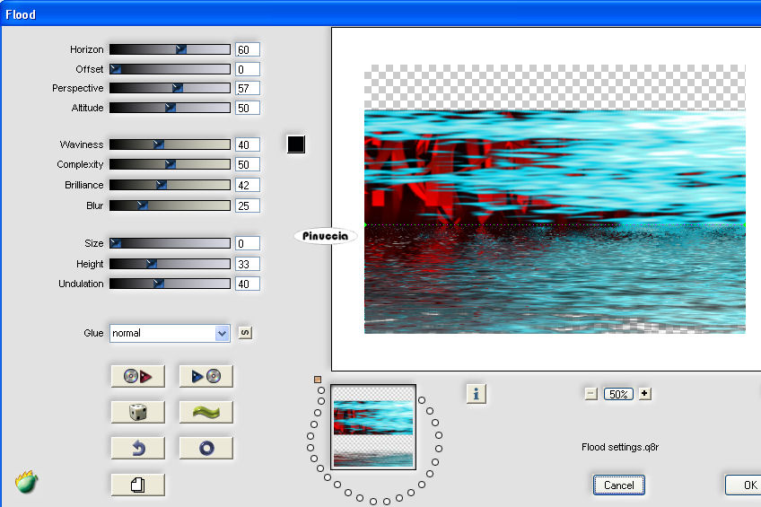
Task: Click the Size slider
Action: (170, 243)
